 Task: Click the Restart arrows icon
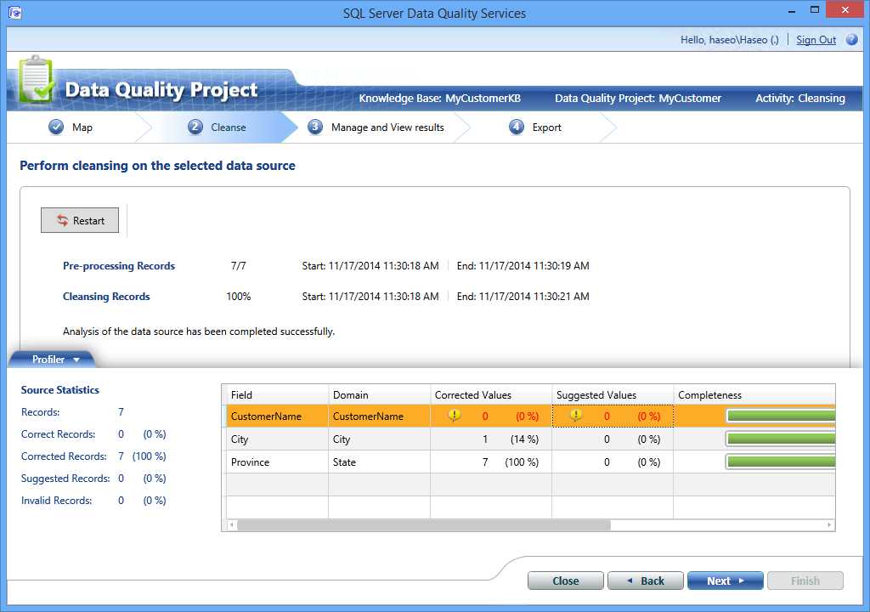62,220
